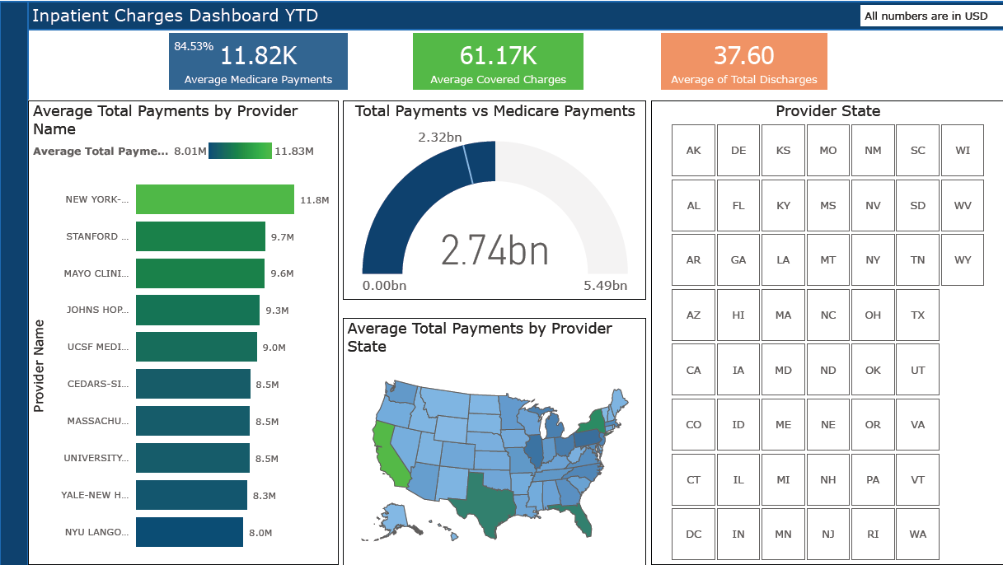Image resolution: width=1003 pixels, height=565 pixels.
Task: Click the 8.01M legend minimum value
Action: pos(190,151)
